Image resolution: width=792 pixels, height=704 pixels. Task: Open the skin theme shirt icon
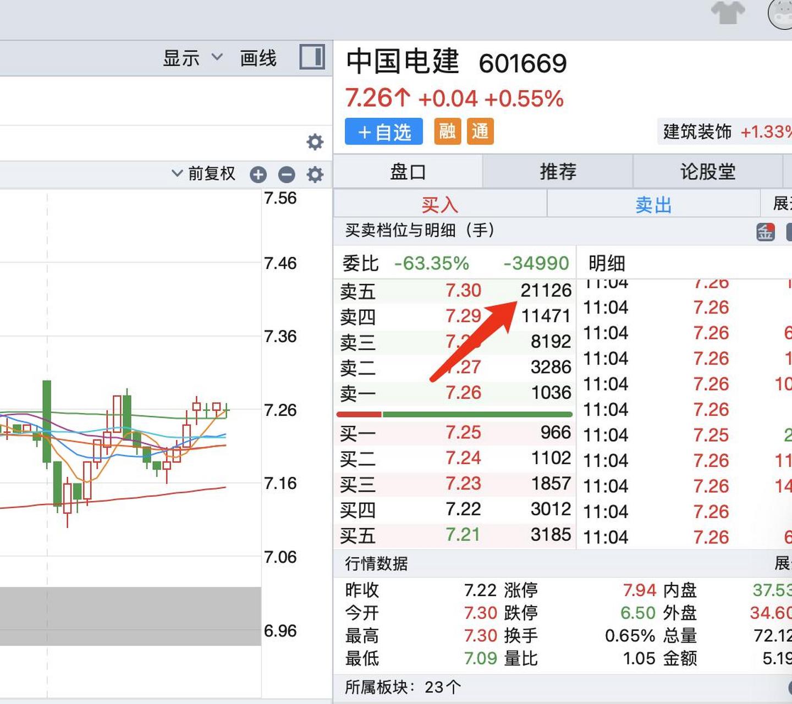click(728, 12)
